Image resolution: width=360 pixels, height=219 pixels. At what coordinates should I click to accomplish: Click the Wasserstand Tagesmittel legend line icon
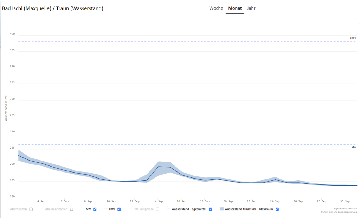(168, 209)
